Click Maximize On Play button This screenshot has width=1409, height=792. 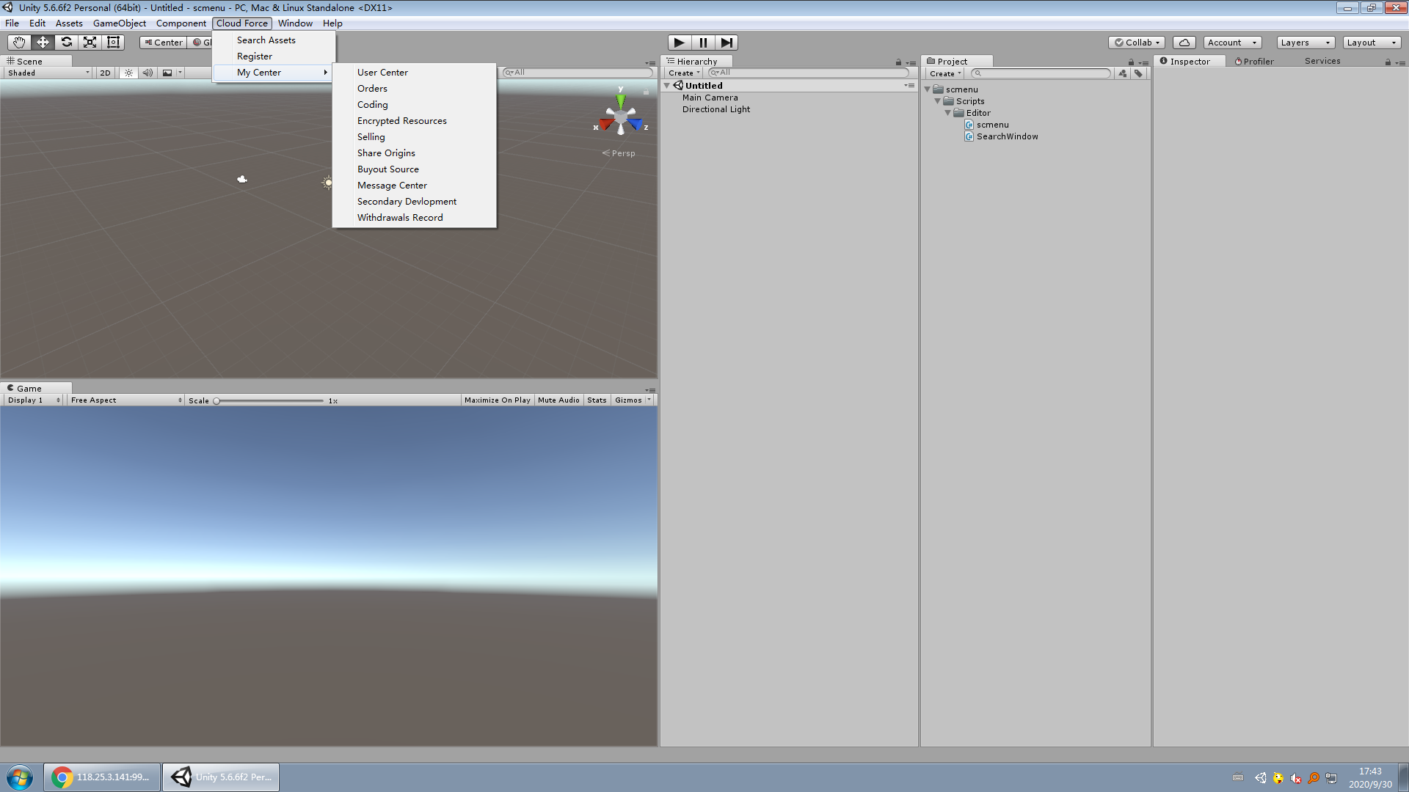click(x=497, y=400)
